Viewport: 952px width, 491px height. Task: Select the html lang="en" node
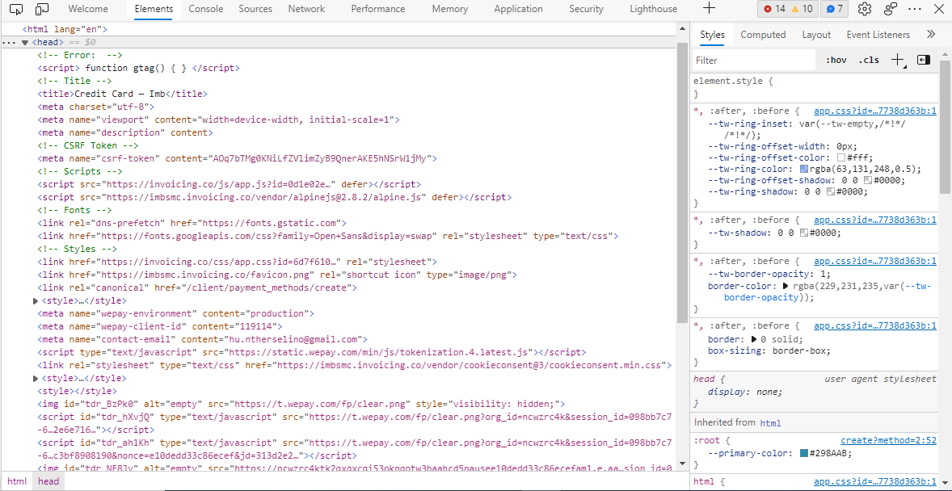pos(65,29)
